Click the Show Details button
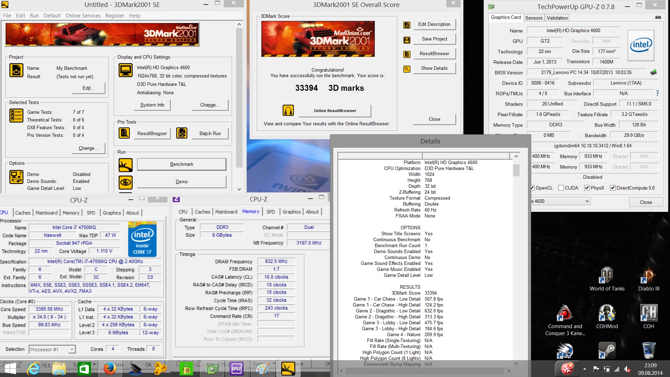 [x=434, y=68]
